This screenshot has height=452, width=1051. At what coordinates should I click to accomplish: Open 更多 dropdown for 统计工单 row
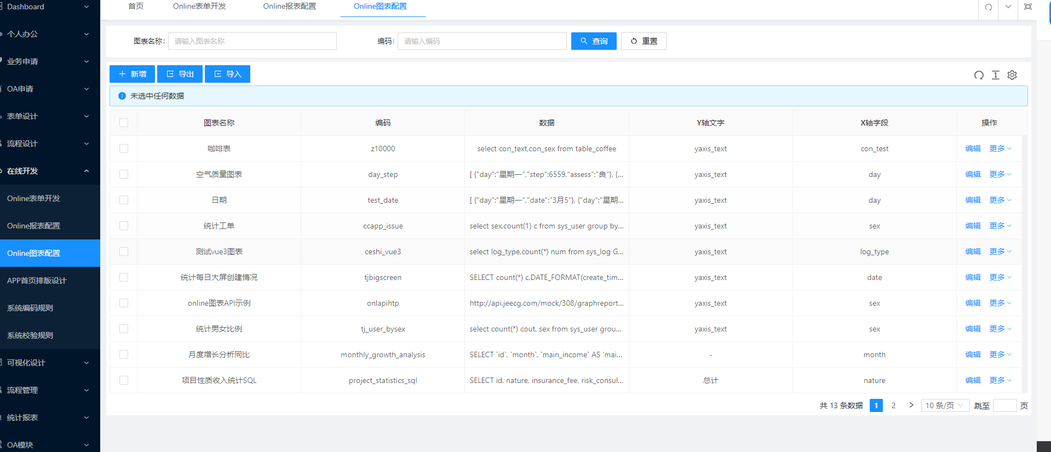(1000, 226)
